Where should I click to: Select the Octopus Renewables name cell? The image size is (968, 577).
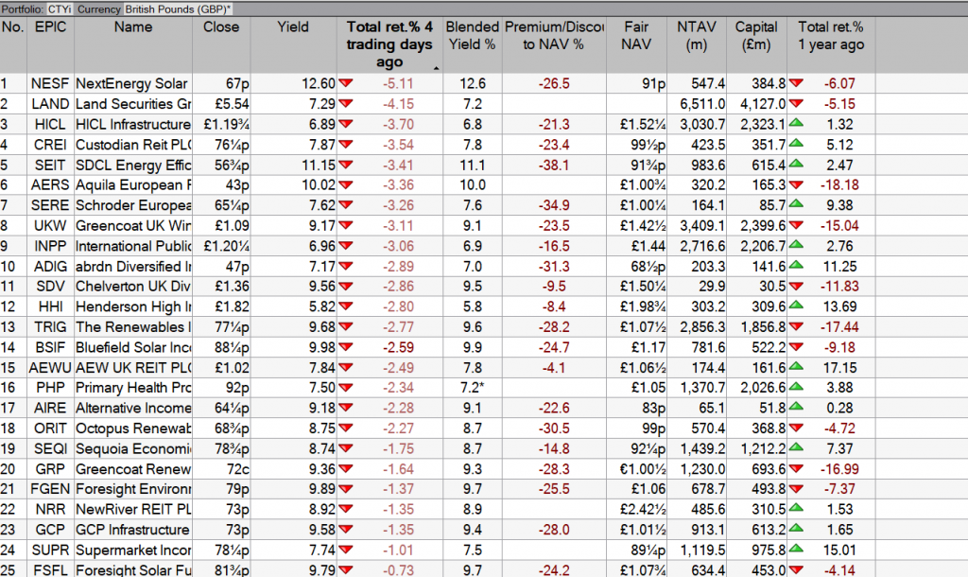pos(132,428)
